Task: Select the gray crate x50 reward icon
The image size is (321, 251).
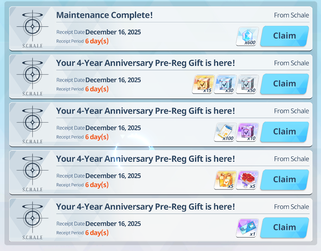Action: click(x=247, y=84)
